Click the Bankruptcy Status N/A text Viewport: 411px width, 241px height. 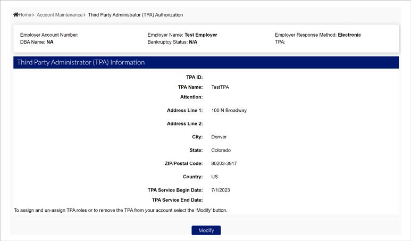click(x=193, y=42)
